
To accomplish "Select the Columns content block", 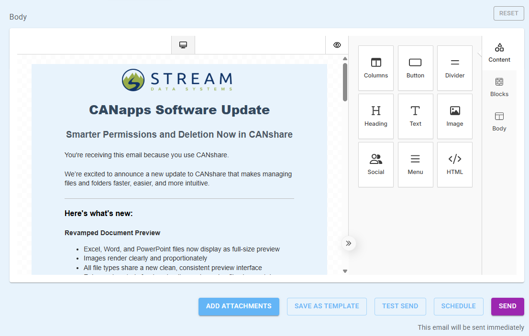I will tap(375, 68).
